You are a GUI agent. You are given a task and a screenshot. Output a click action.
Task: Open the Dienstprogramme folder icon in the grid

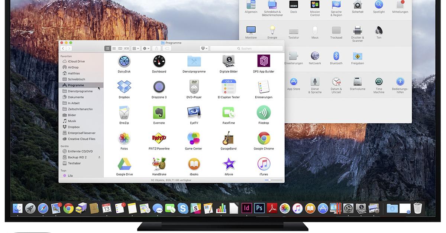click(x=194, y=61)
